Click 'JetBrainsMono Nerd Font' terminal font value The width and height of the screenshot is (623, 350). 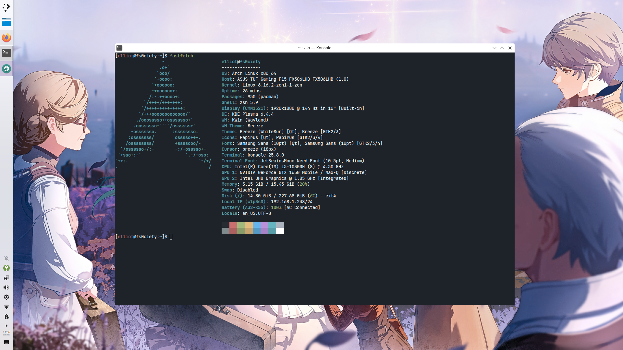[290, 161]
